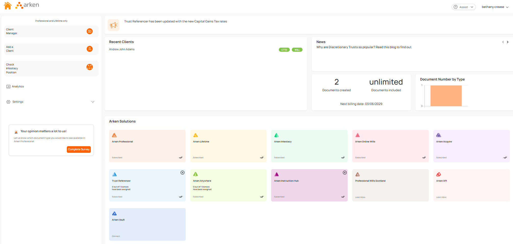The height and width of the screenshot is (244, 513).
Task: Click the Arken Vault logo icon
Action: click(115, 213)
